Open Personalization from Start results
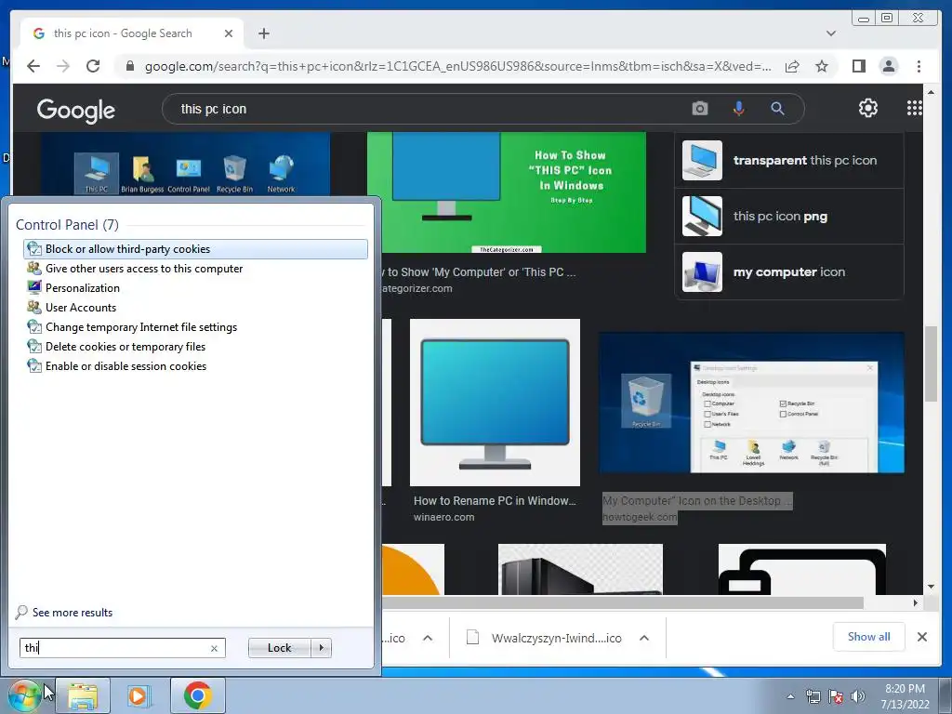This screenshot has width=952, height=714. point(195,288)
